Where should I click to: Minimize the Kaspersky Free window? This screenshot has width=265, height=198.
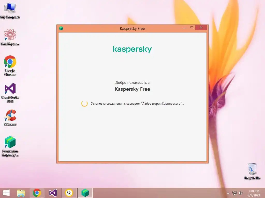tap(185, 28)
